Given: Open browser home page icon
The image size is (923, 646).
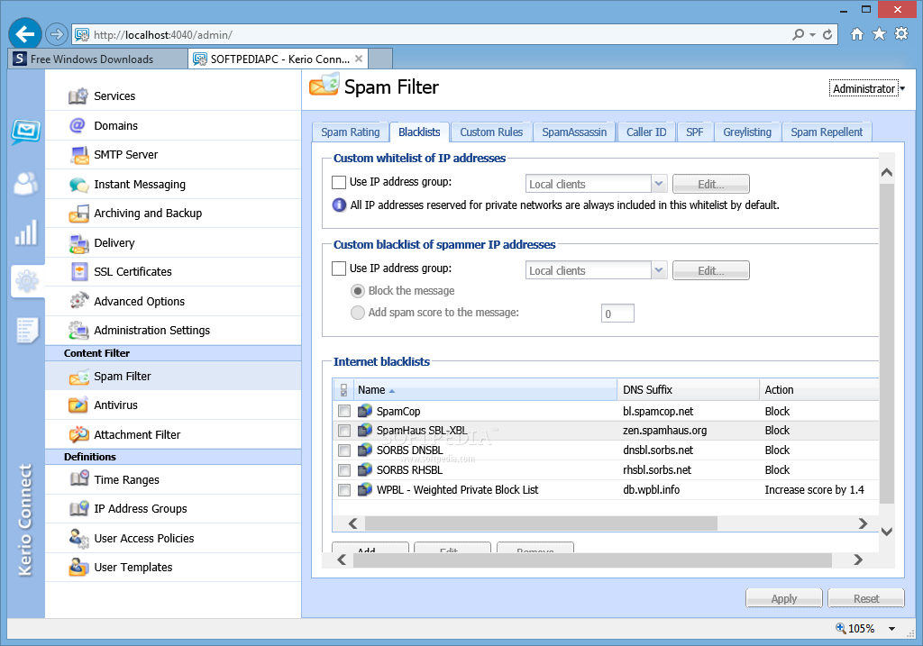Looking at the screenshot, I should 857,34.
